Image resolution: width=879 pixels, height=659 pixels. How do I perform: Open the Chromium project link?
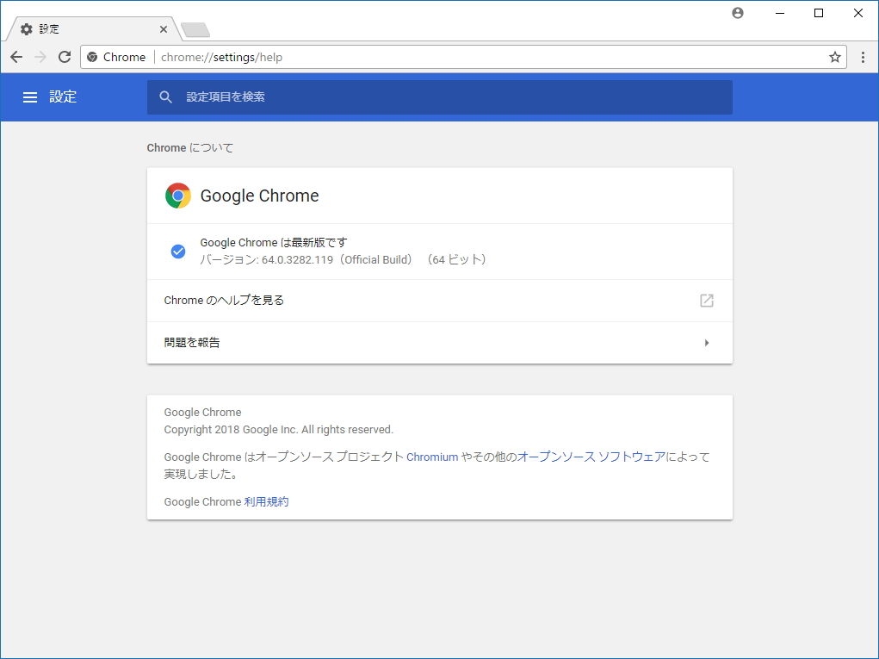click(432, 457)
